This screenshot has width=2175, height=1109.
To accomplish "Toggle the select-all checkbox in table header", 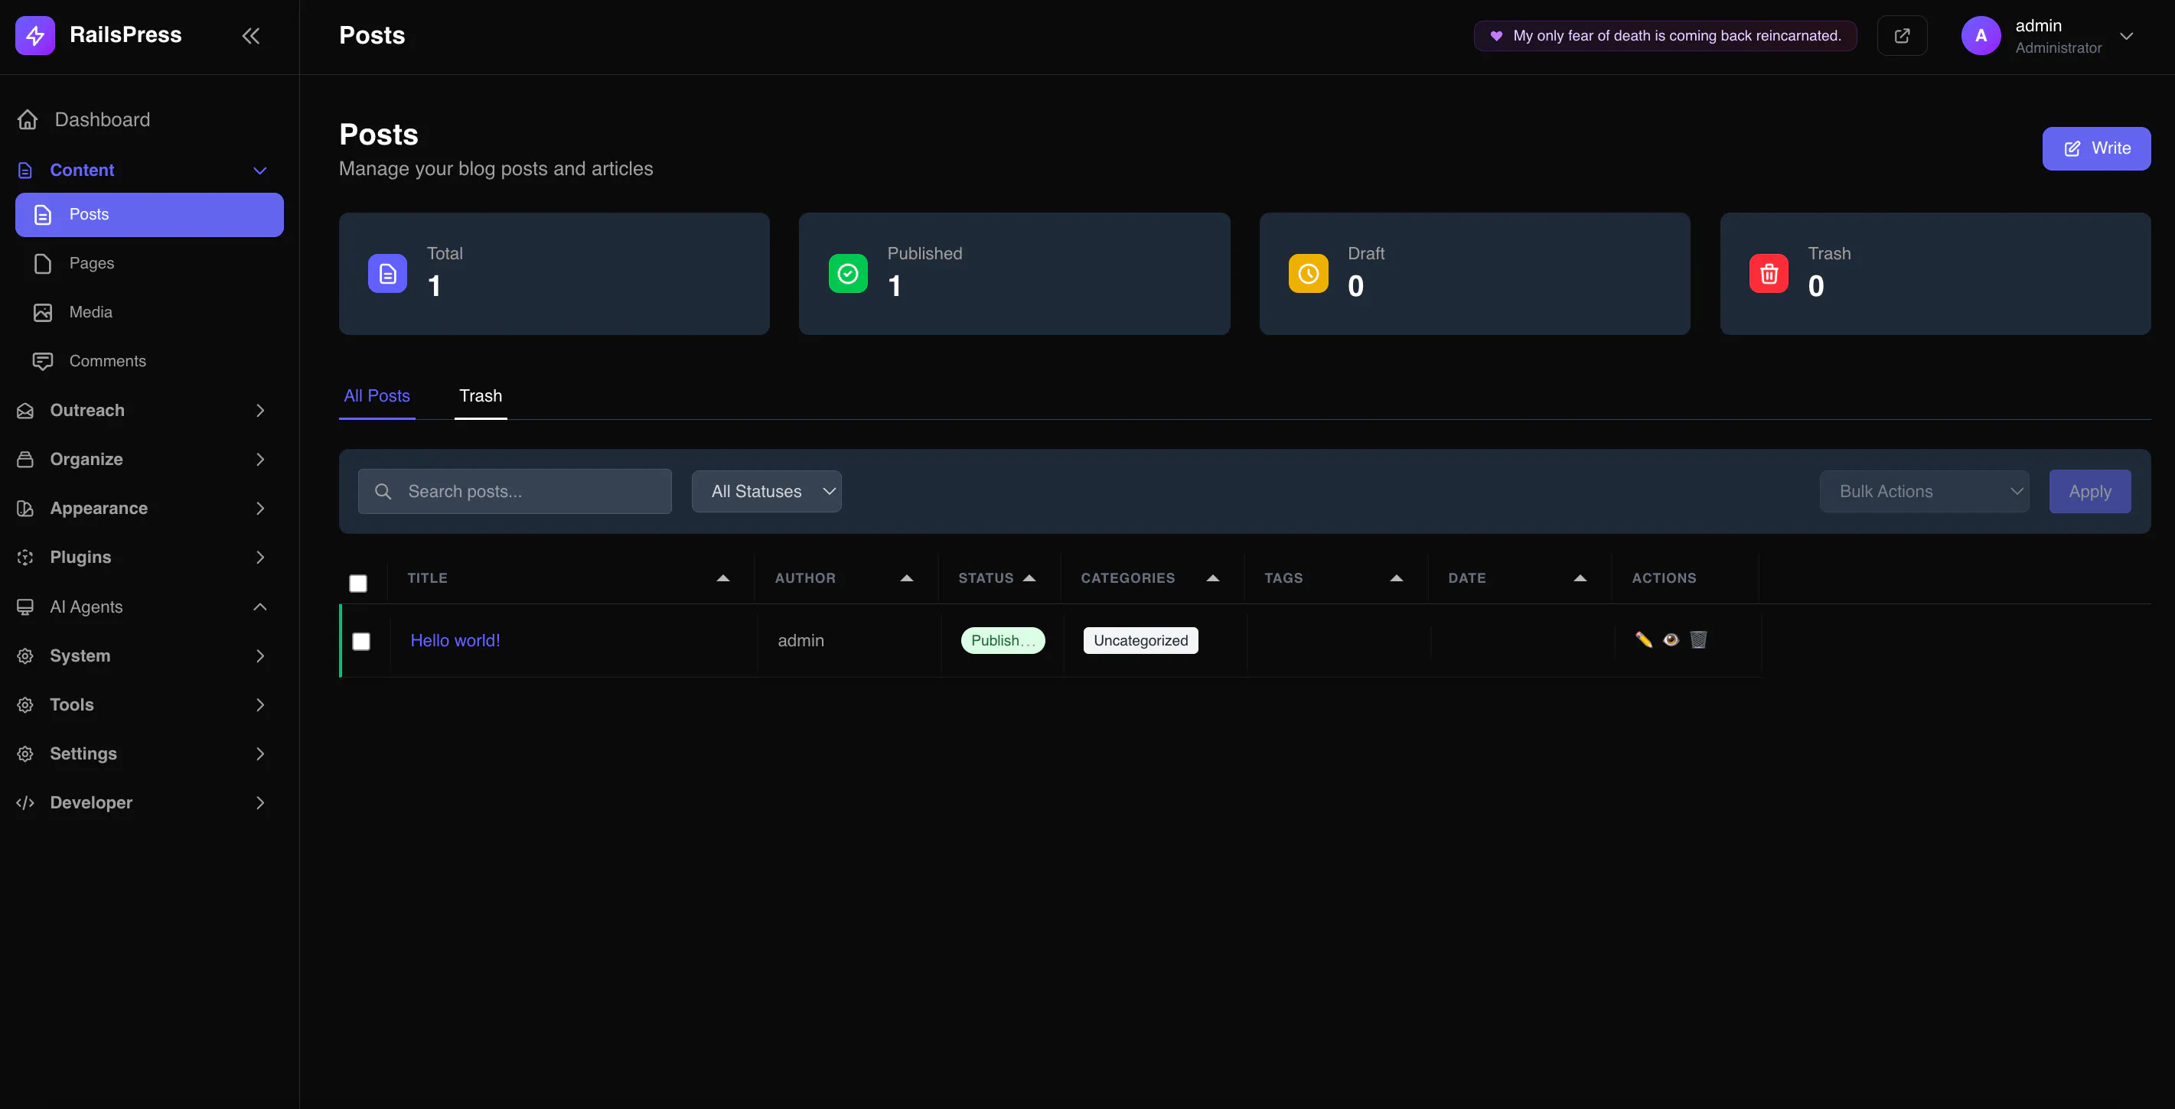I will pos(358,584).
